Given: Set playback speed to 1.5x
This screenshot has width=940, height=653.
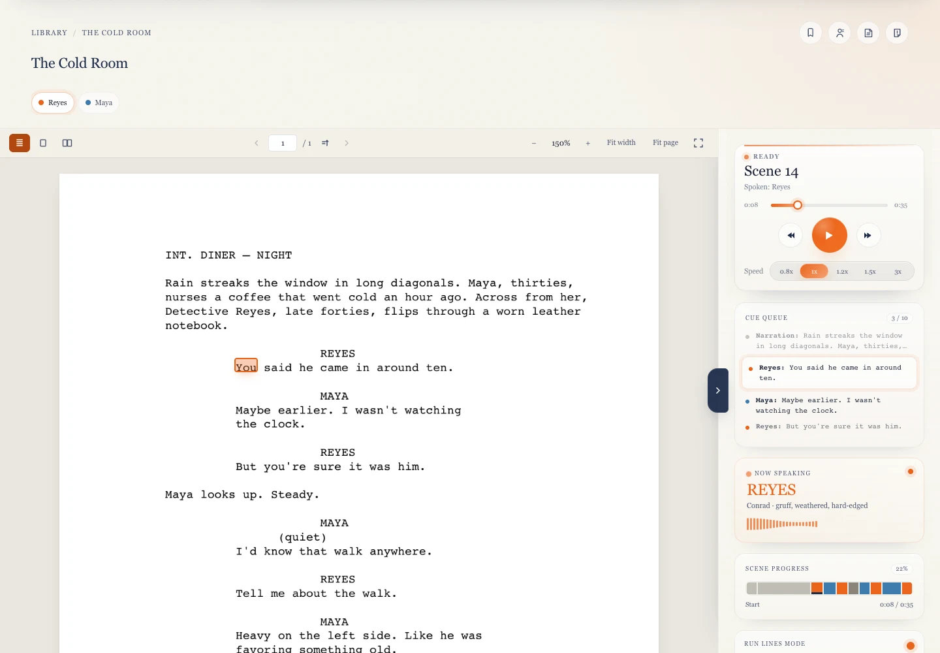Looking at the screenshot, I should [870, 271].
